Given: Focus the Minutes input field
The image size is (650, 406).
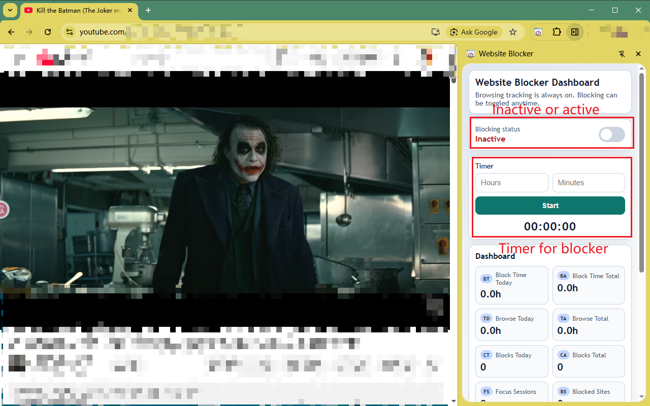Looking at the screenshot, I should coord(589,183).
